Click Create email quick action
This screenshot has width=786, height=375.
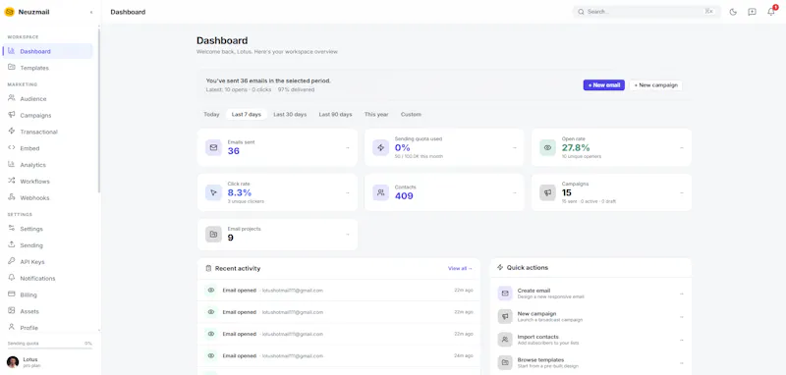590,294
